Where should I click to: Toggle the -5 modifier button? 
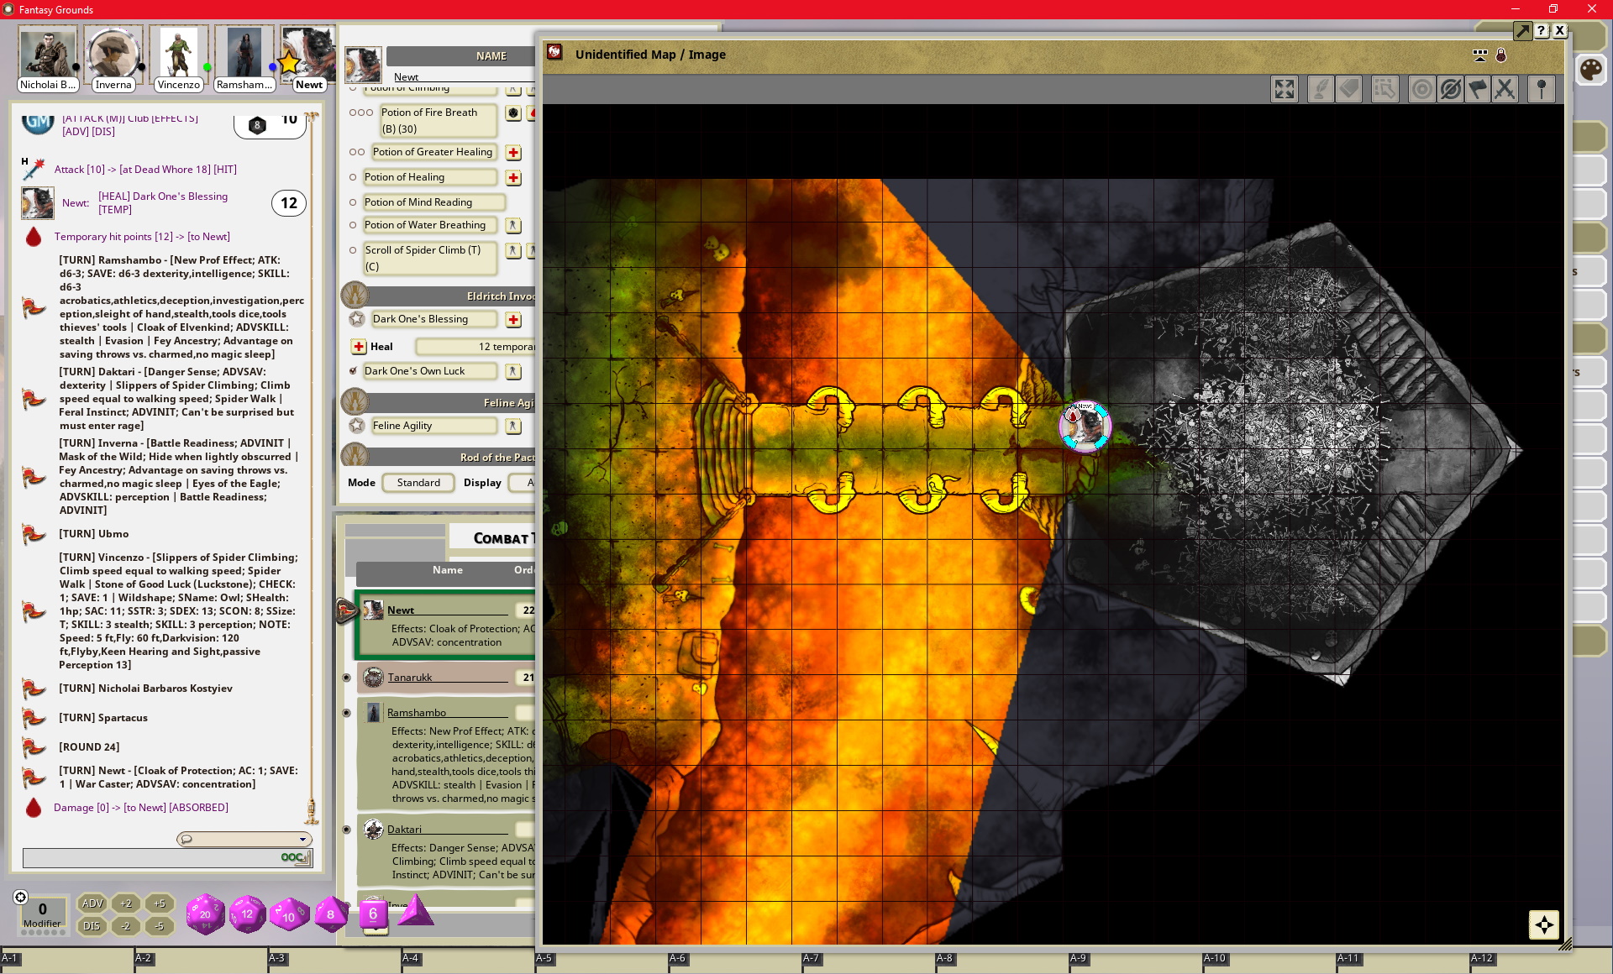(x=160, y=926)
